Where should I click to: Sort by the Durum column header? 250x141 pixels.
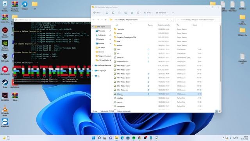pos(150,25)
